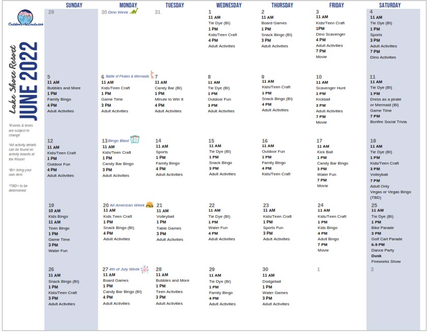Click the '*All activity details' sidebar note
This screenshot has height=332, width=428.
click(x=22, y=152)
